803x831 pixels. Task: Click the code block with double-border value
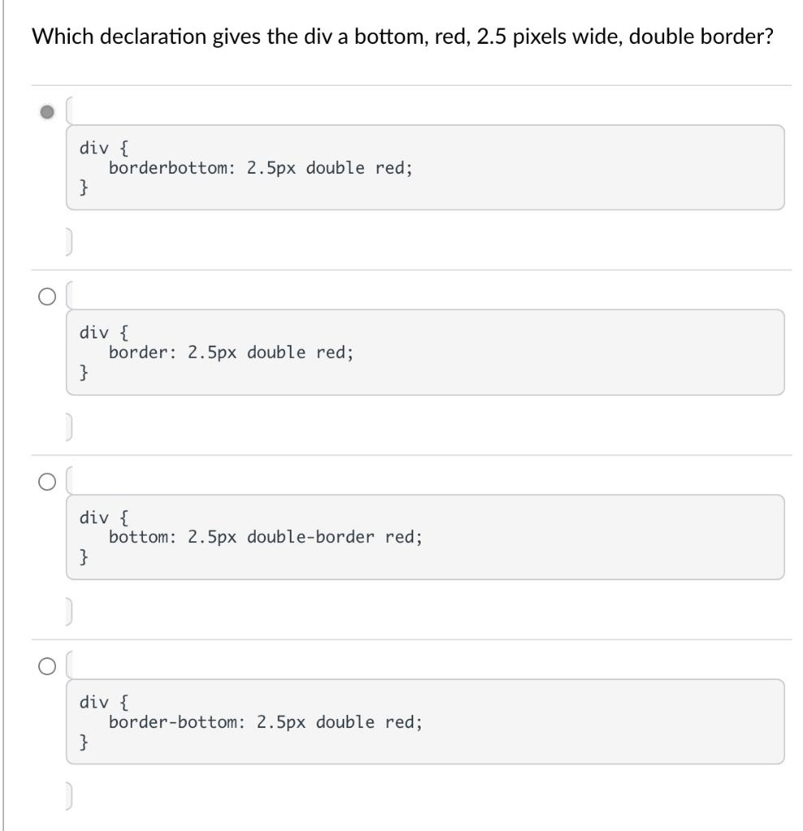[x=424, y=537]
